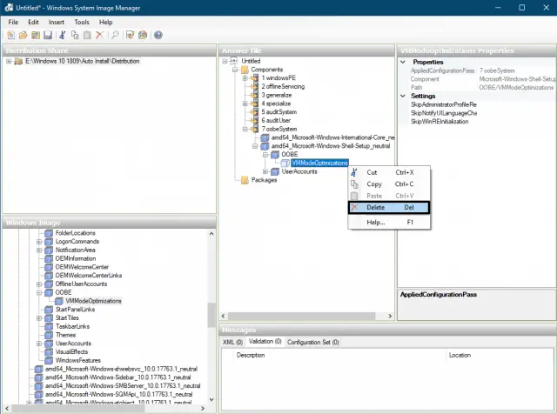Screen dimensions: 557x414
Task: Select Copy in the context menu
Action: [x=374, y=184]
